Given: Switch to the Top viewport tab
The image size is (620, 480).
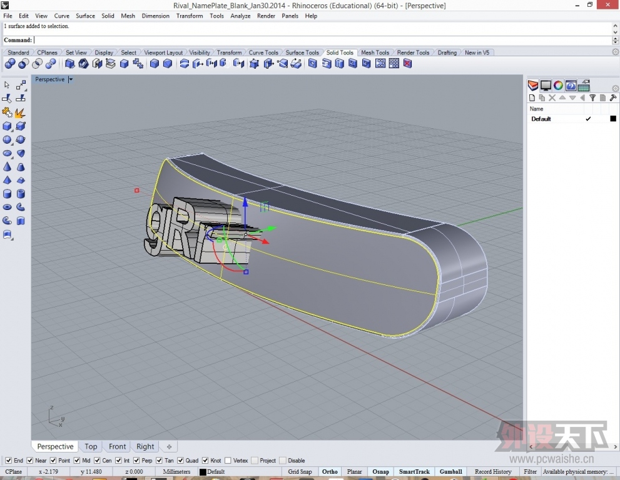Looking at the screenshot, I should 91,446.
